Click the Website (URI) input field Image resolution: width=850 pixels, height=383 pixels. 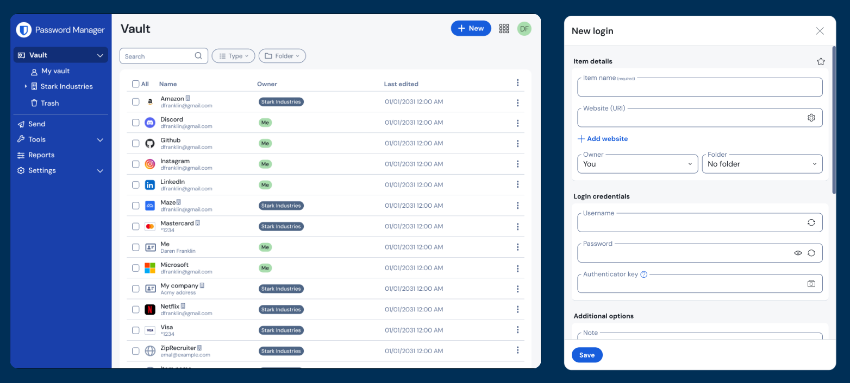[699, 118]
